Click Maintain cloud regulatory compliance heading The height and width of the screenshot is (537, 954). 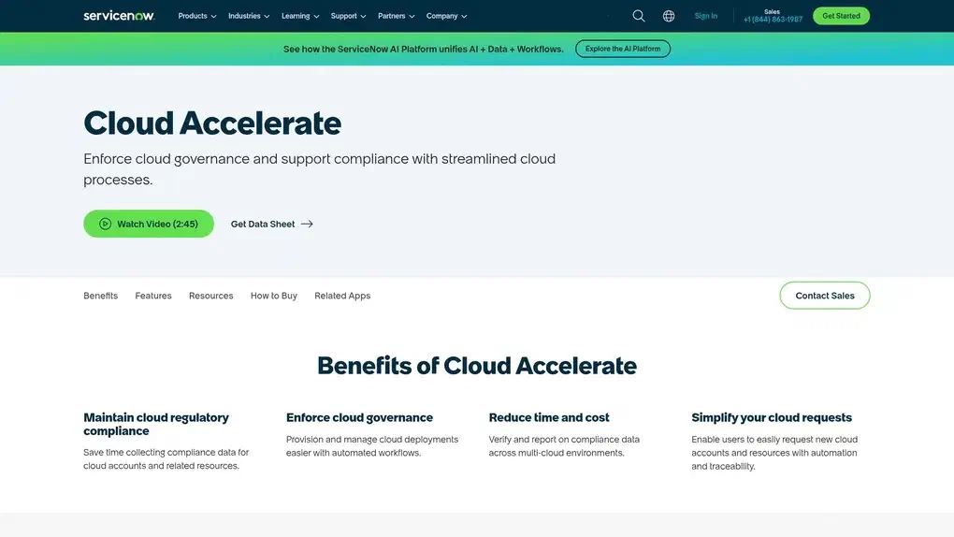(x=156, y=424)
